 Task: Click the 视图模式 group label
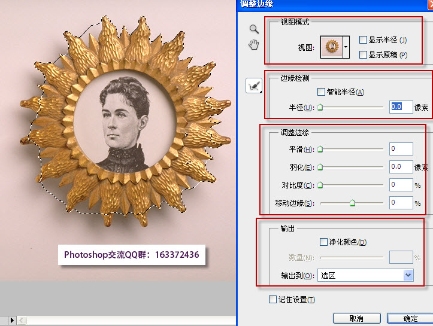click(295, 22)
